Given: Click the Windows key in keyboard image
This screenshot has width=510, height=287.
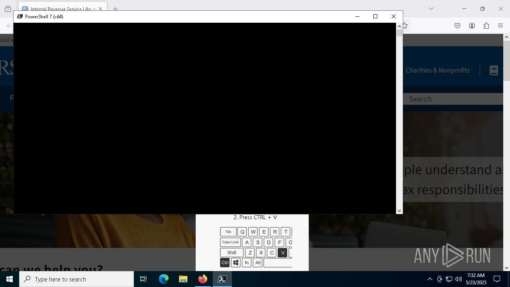Looking at the screenshot, I should (x=236, y=263).
